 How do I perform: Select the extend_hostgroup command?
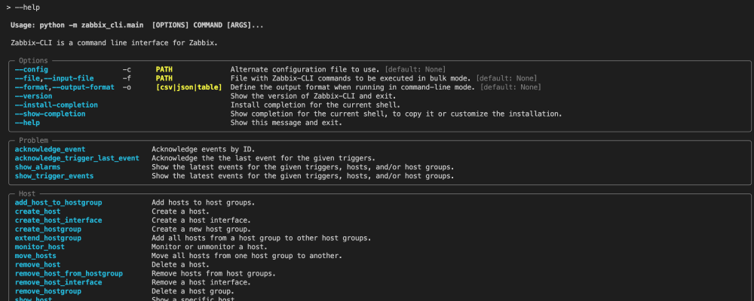[x=48, y=238]
